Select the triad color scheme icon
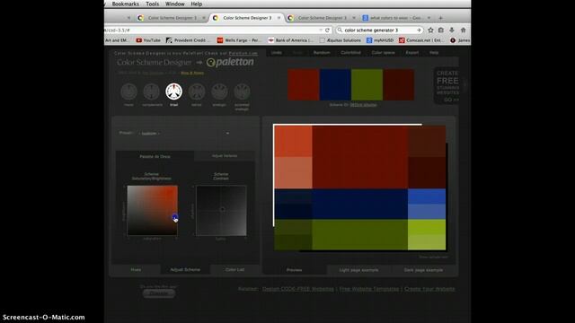Screen dimensions: 575x323 173,92
